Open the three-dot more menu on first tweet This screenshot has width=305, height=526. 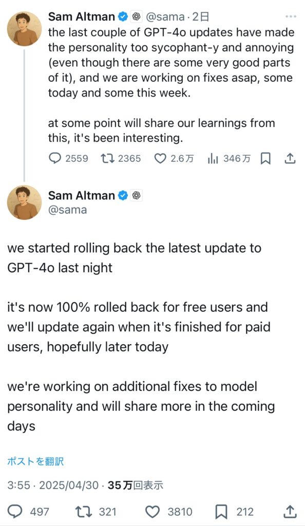pyautogui.click(x=290, y=16)
